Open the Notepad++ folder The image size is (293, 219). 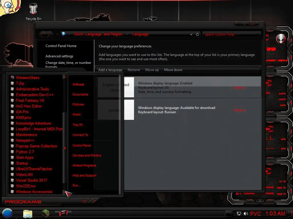(25, 140)
